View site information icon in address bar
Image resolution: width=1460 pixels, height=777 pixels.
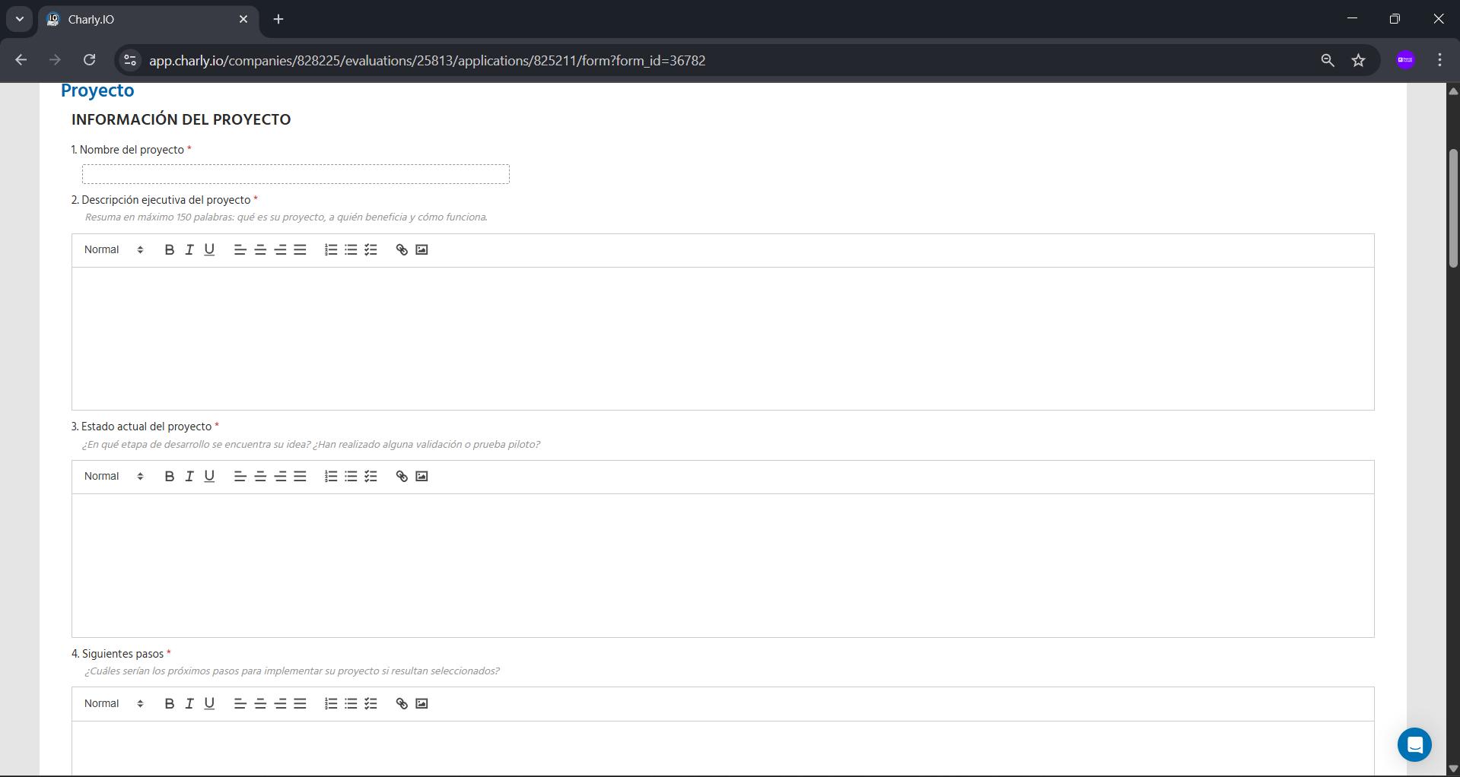pyautogui.click(x=130, y=60)
